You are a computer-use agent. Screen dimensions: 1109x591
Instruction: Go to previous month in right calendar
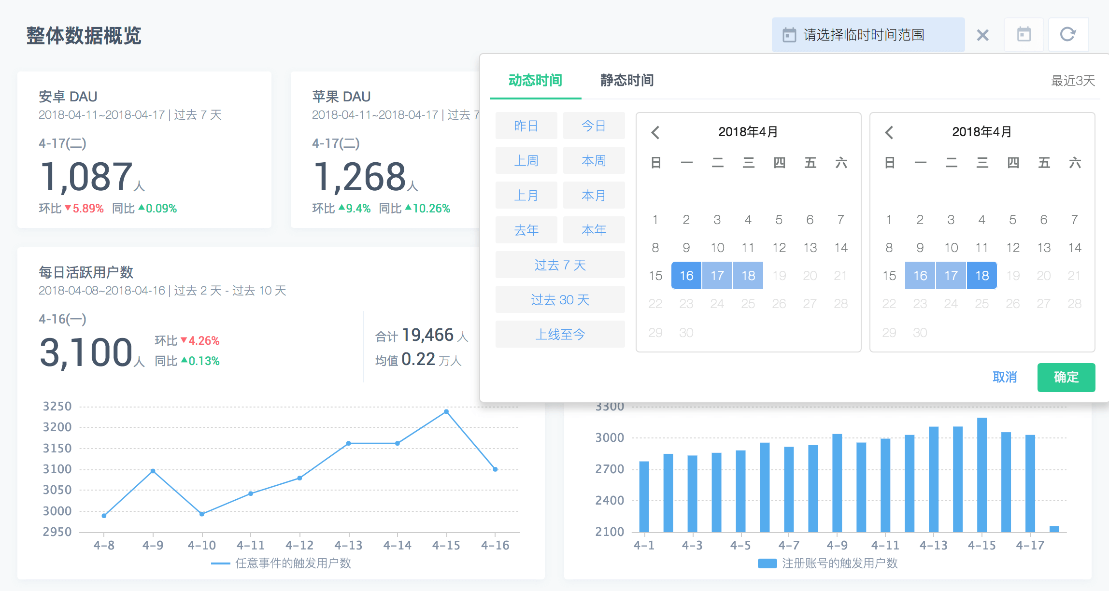tap(889, 132)
